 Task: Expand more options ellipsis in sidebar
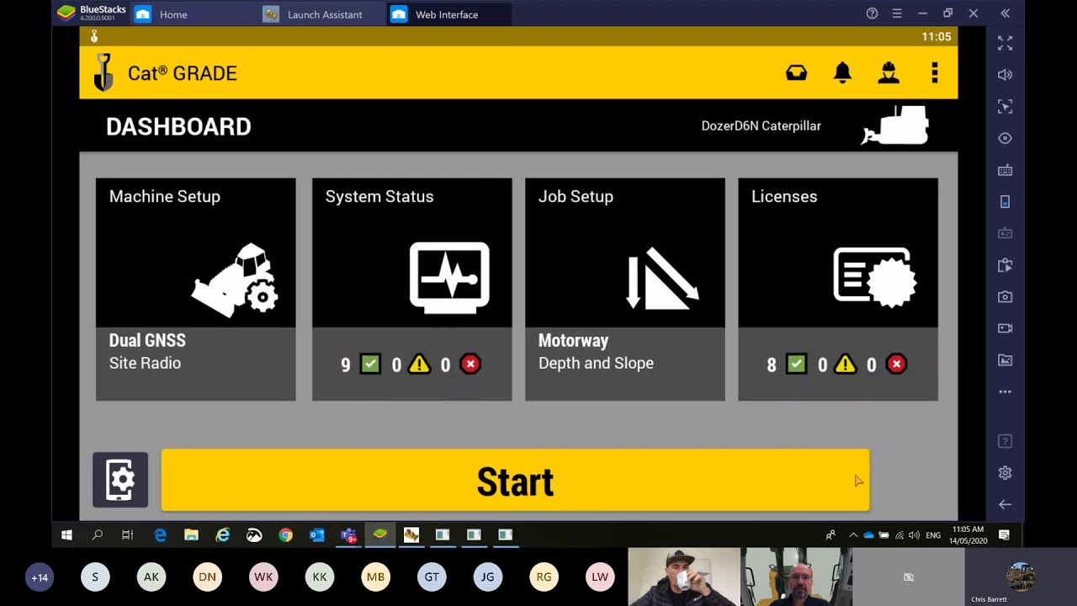(x=1005, y=392)
